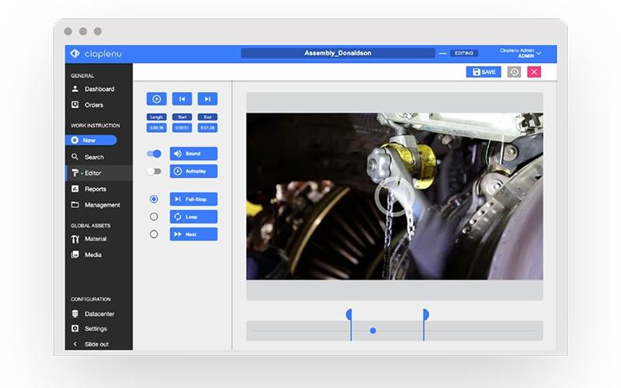The image size is (621, 388).
Task: Select the Loop radio option
Action: click(x=154, y=217)
